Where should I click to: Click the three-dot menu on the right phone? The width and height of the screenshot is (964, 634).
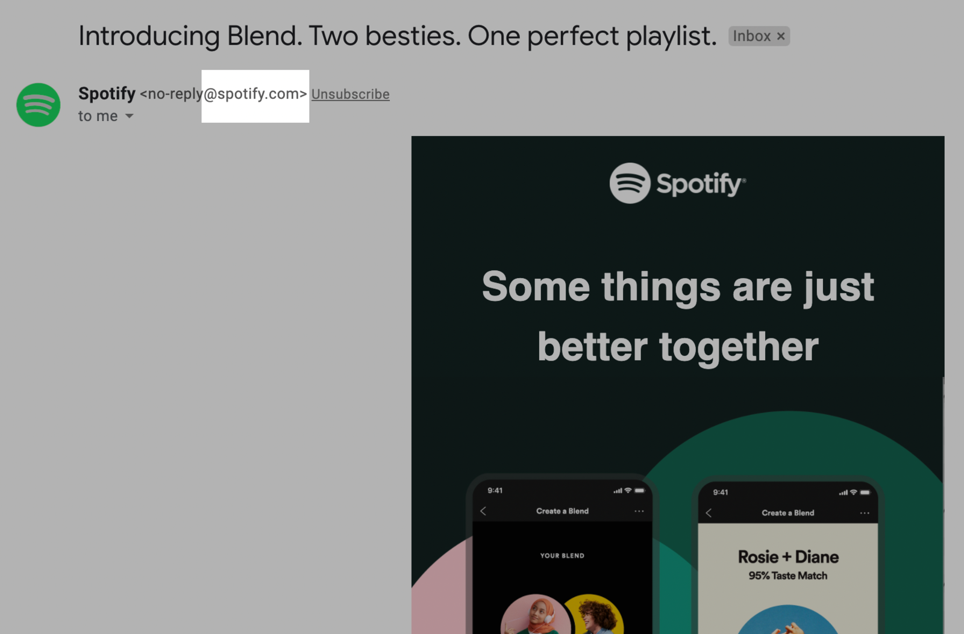tap(865, 513)
